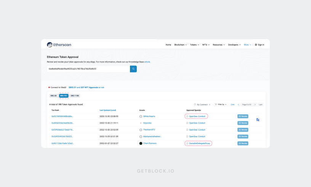311x187 pixels.
Task: Open transaction hash 0x32ff35492661fb523...
Action: (62, 136)
